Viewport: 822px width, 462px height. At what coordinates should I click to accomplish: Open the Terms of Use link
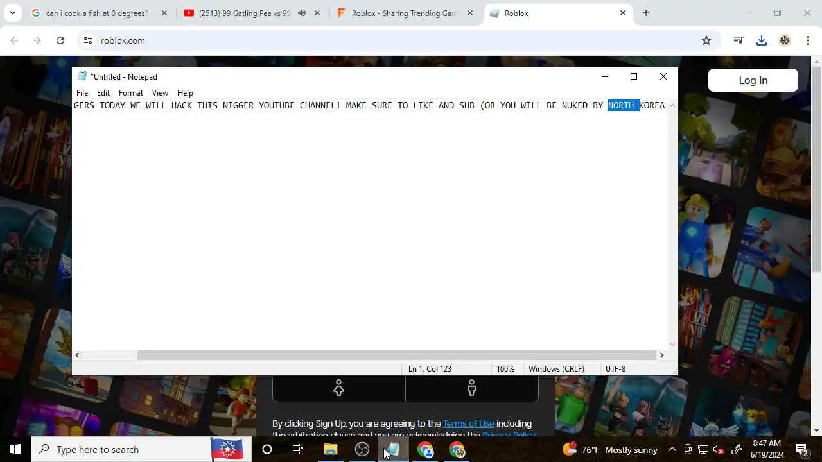(469, 424)
